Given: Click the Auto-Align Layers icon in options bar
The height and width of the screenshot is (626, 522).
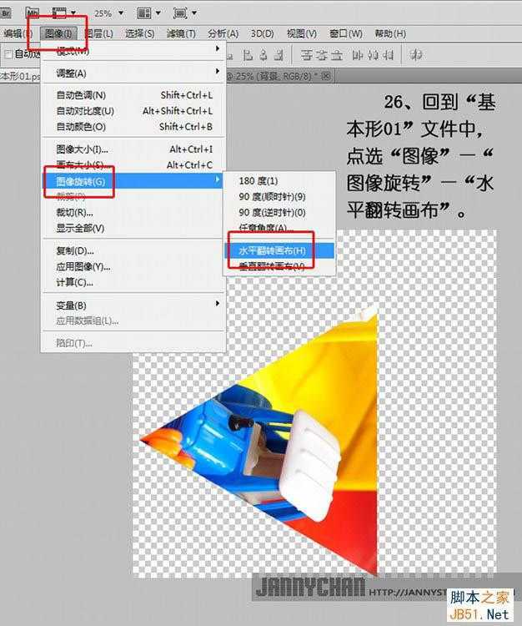Looking at the screenshot, I should [x=416, y=55].
